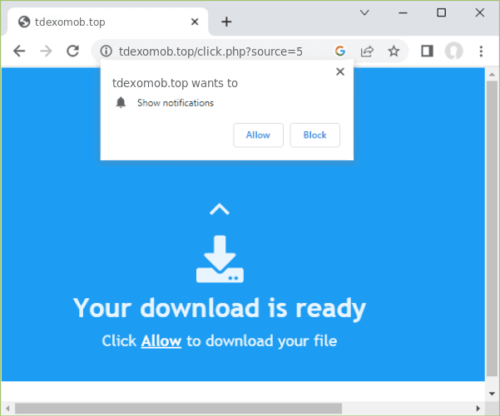The height and width of the screenshot is (416, 500).
Task: Click the Block notifications button
Action: pos(314,135)
